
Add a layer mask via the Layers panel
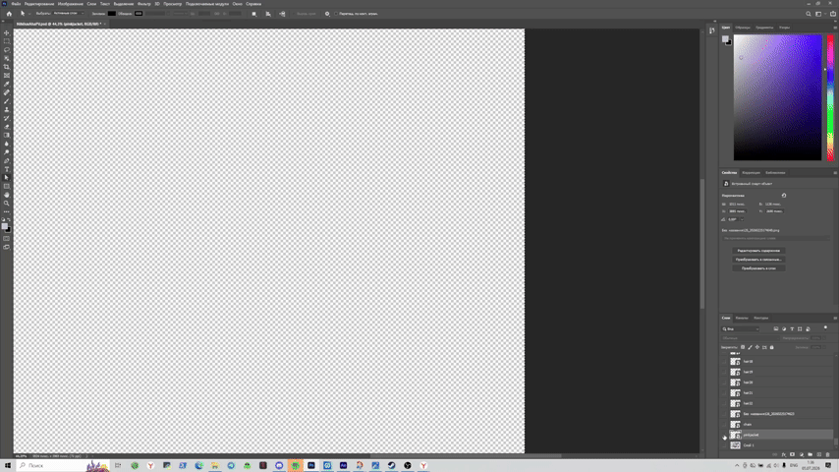[793, 455]
